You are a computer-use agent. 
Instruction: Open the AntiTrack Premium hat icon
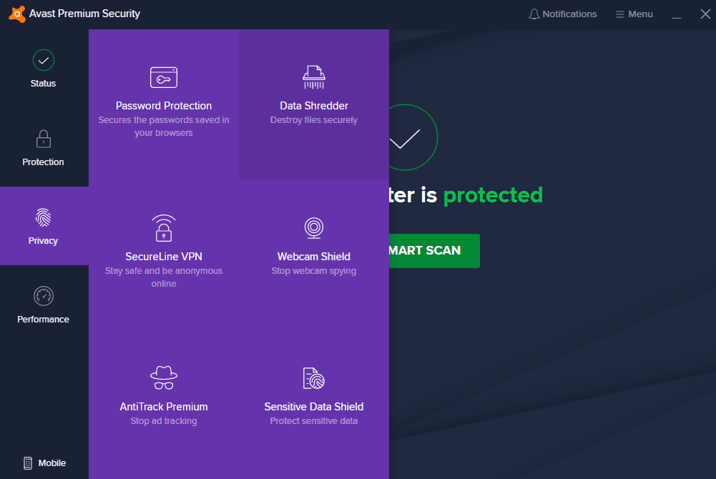tap(164, 377)
